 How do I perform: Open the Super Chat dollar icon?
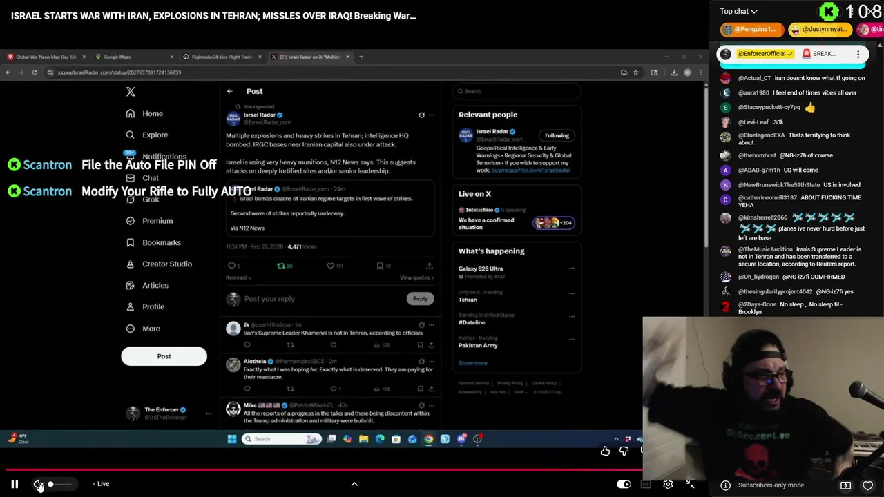click(x=845, y=485)
